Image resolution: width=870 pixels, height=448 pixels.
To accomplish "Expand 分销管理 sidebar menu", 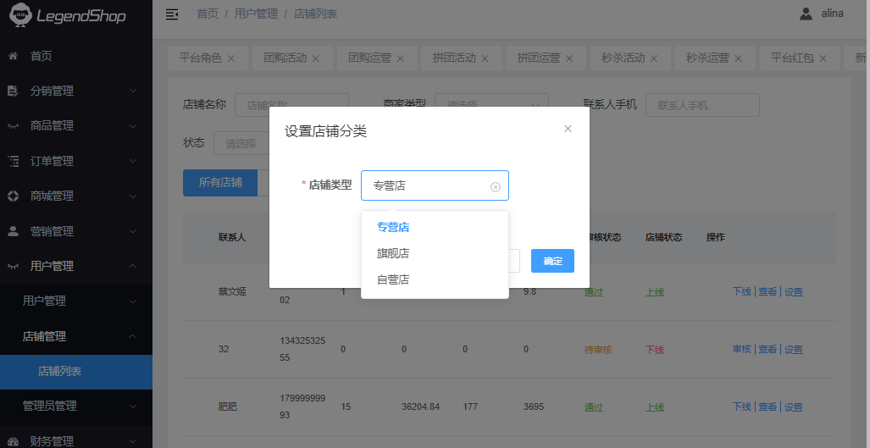I will (x=76, y=91).
